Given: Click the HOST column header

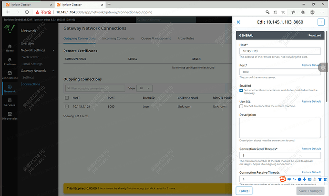Looking at the screenshot, I should coord(76,98).
